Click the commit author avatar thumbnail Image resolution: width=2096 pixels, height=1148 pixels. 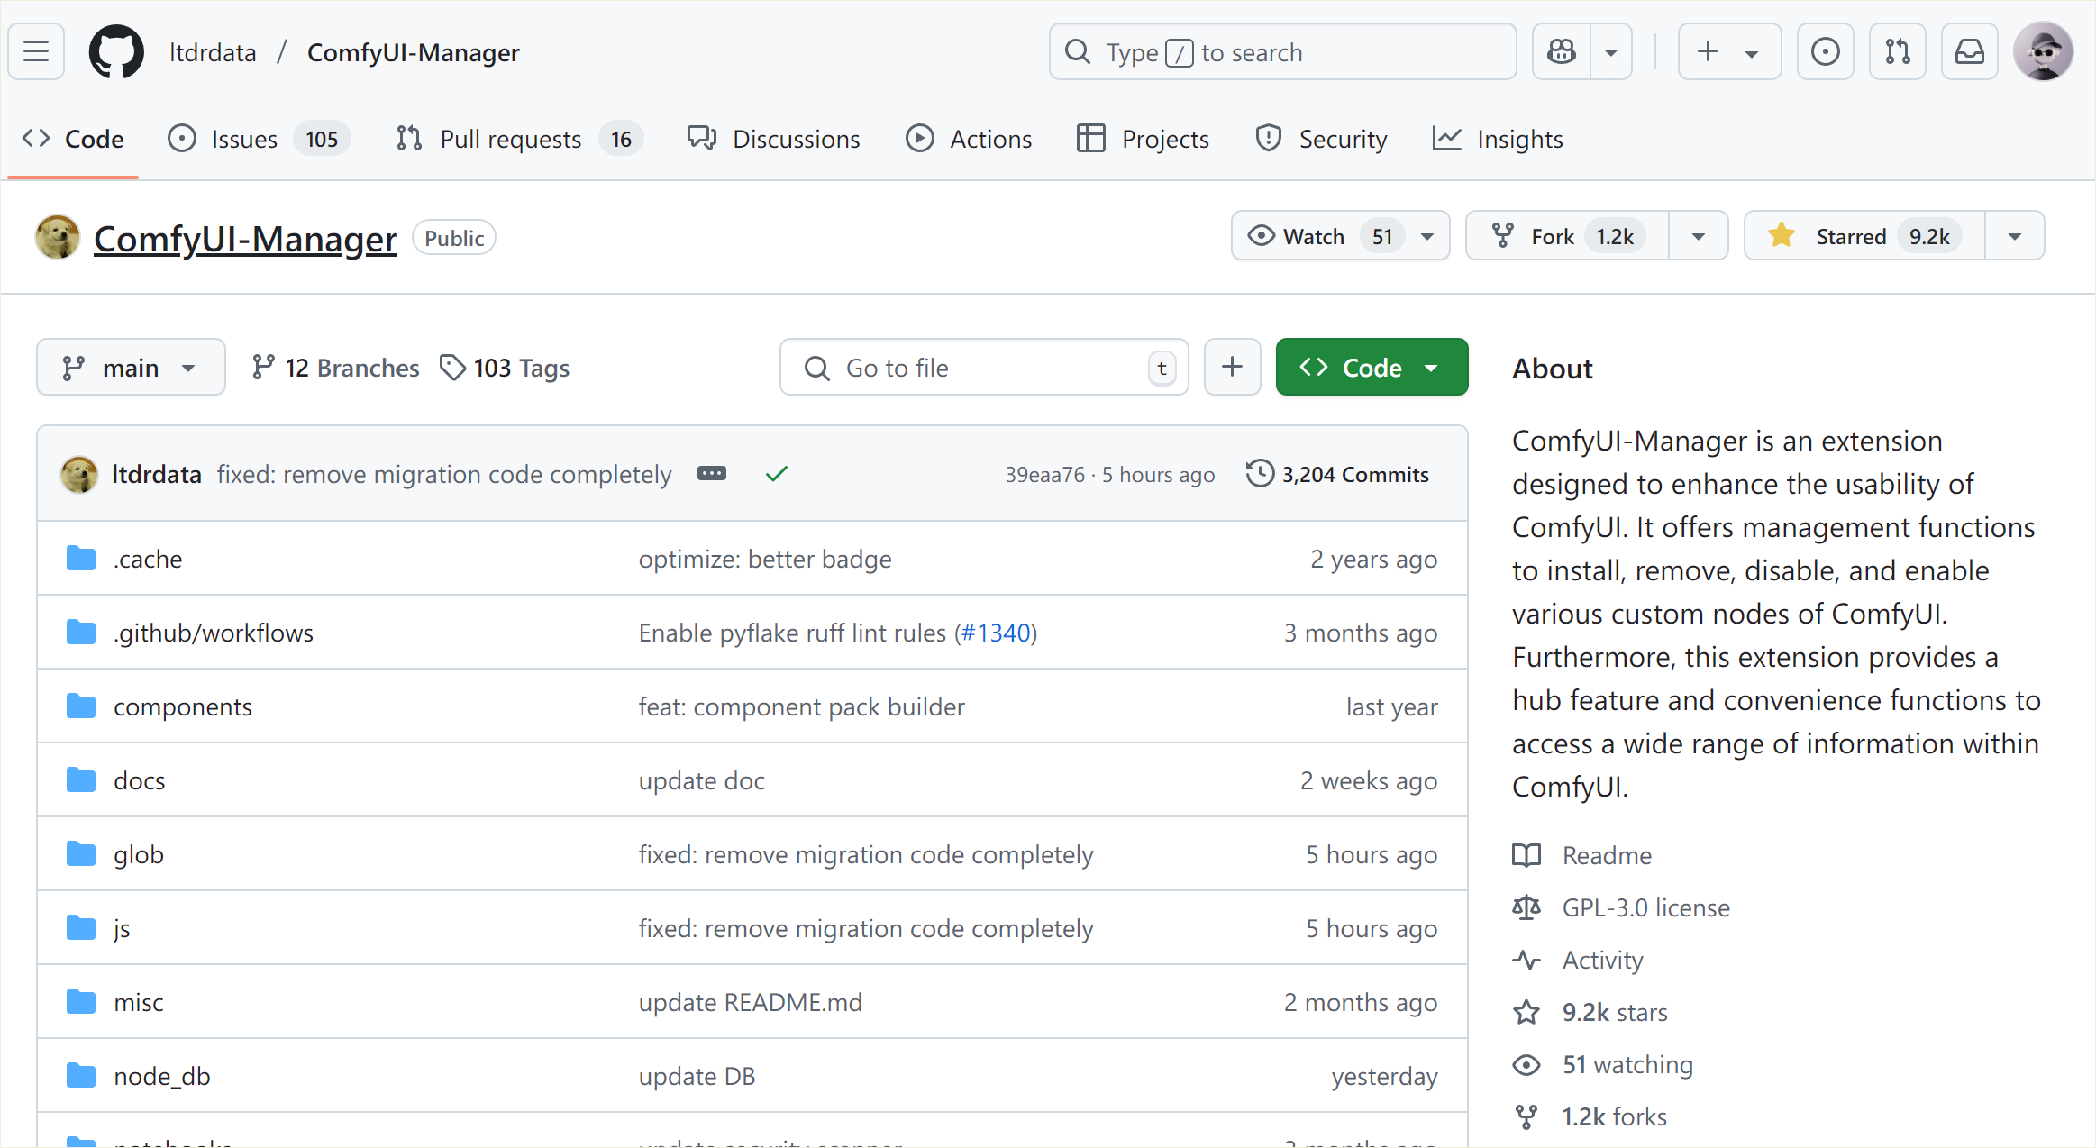click(x=79, y=474)
